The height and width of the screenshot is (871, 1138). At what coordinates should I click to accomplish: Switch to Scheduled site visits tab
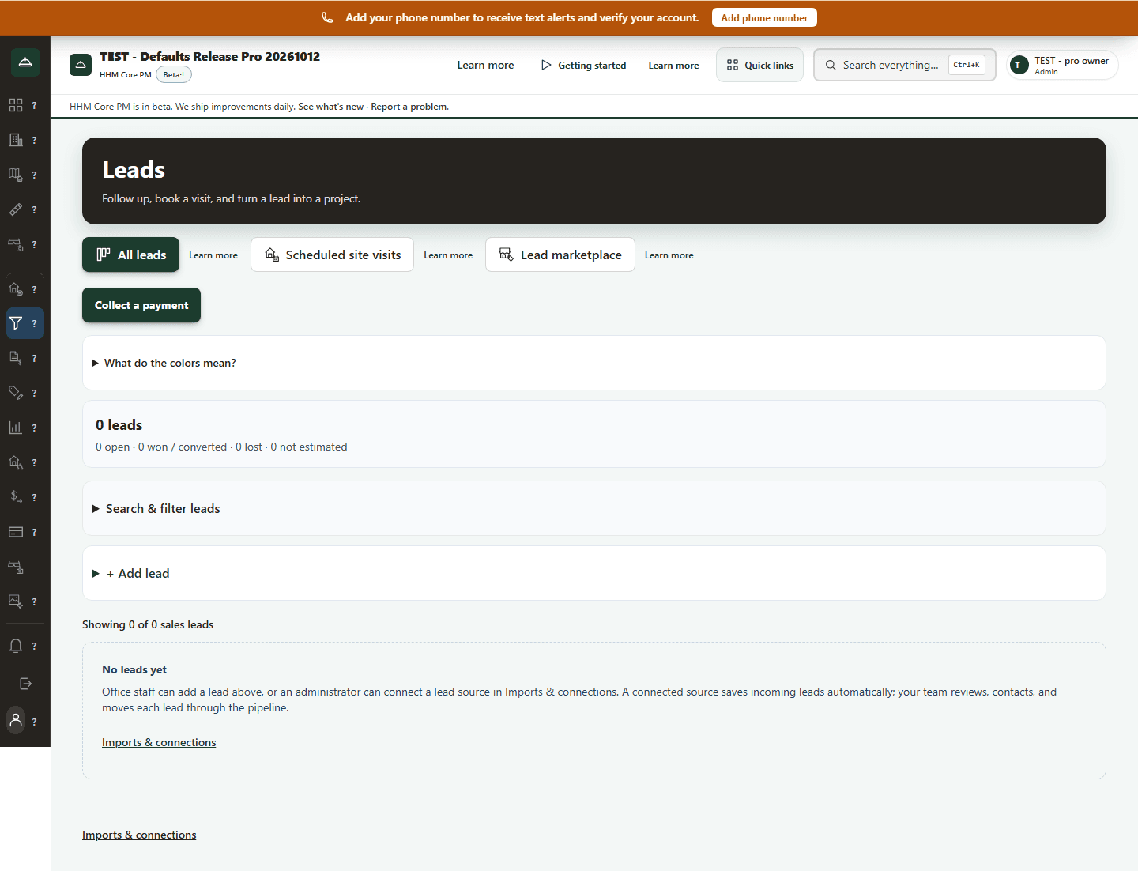332,255
